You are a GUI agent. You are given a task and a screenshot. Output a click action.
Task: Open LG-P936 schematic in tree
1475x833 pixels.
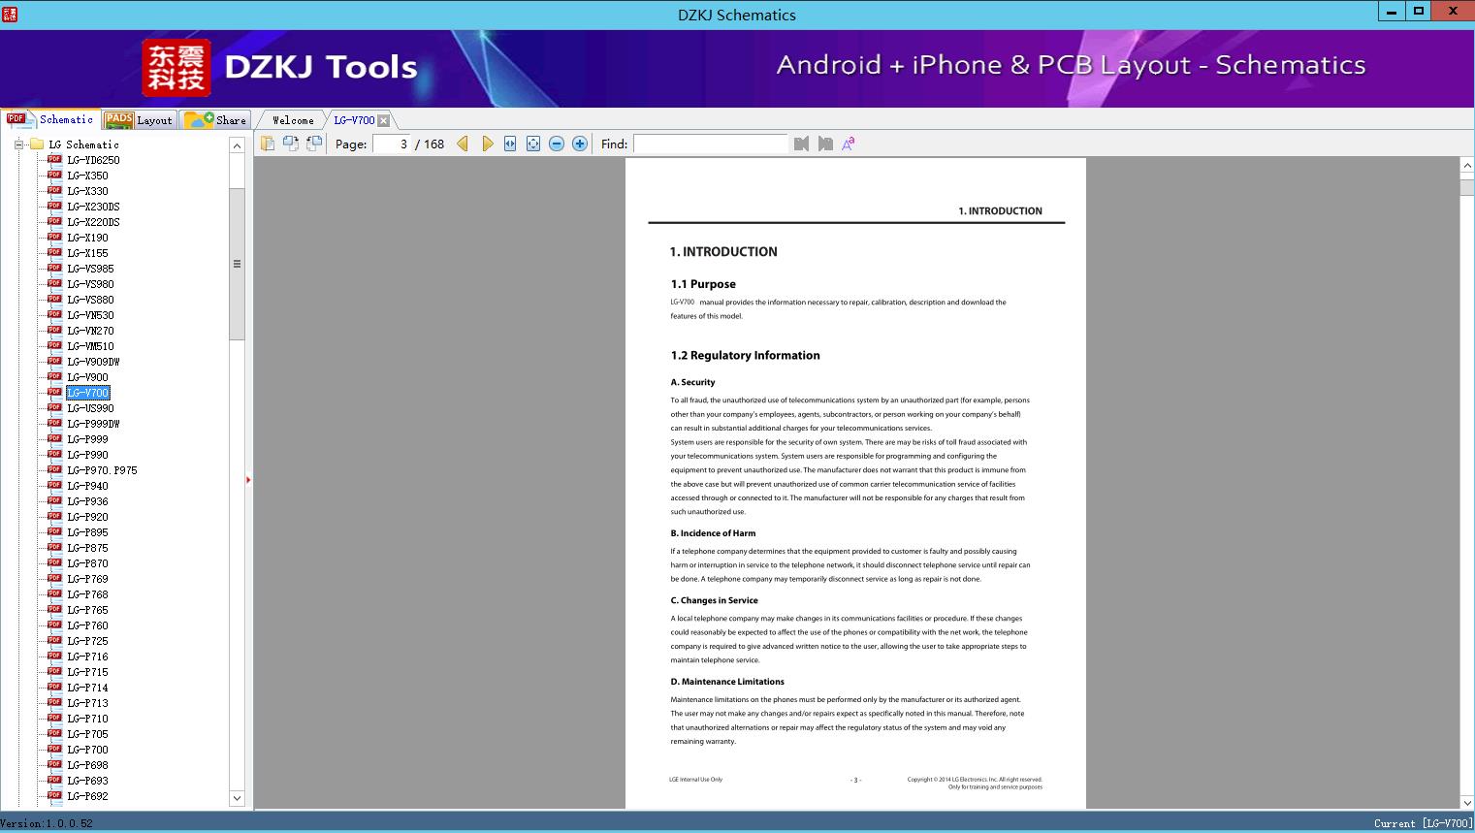tap(87, 501)
